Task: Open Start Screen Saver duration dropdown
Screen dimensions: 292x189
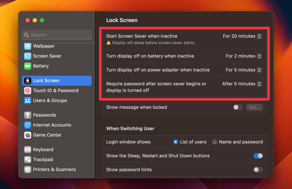Action: pyautogui.click(x=259, y=36)
